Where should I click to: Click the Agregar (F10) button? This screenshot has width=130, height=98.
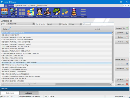[x=122, y=28]
